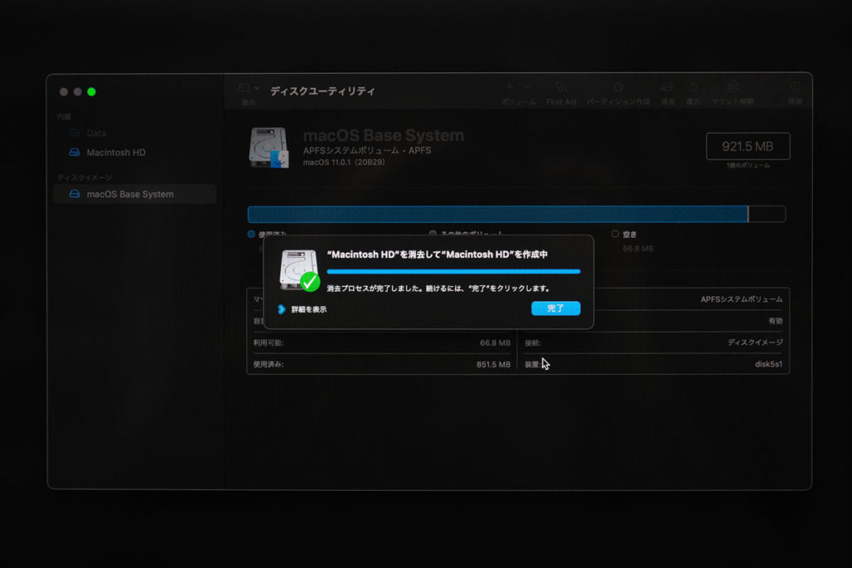Click the ディスクユーティリティ window title

point(322,91)
